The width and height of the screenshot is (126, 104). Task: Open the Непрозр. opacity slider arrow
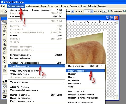pos(92,11)
